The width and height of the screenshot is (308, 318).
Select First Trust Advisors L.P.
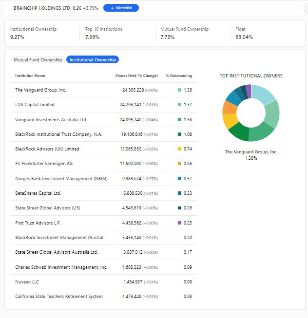pos(38,223)
